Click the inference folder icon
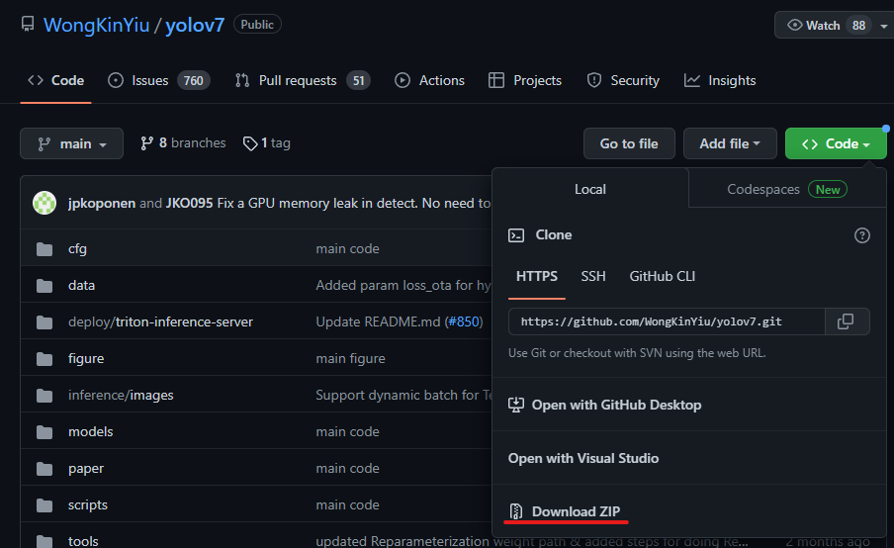894x548 pixels. (x=45, y=396)
